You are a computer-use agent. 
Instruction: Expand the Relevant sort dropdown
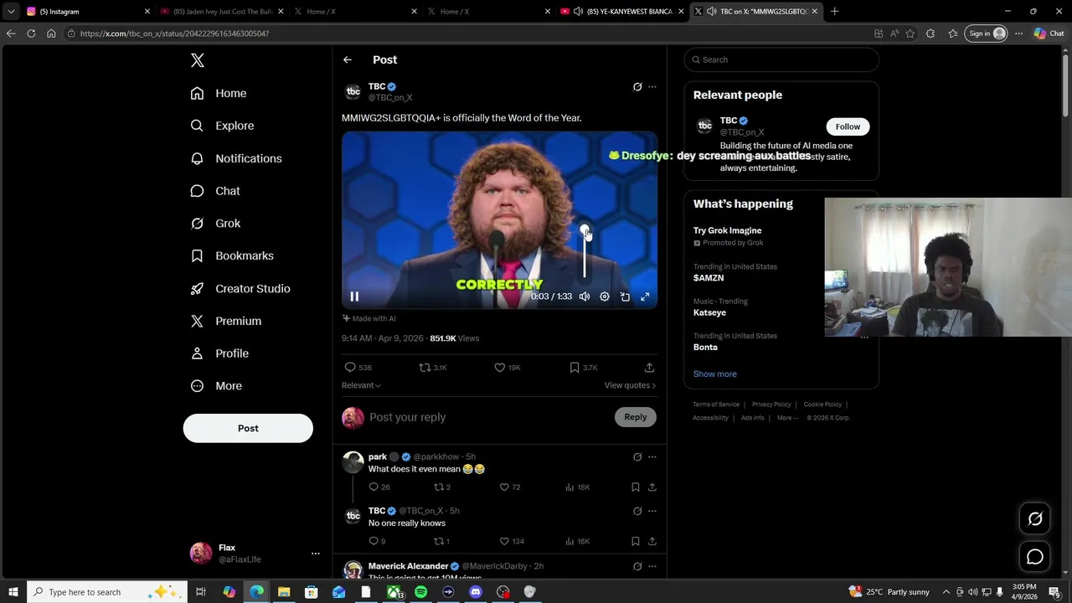click(361, 385)
